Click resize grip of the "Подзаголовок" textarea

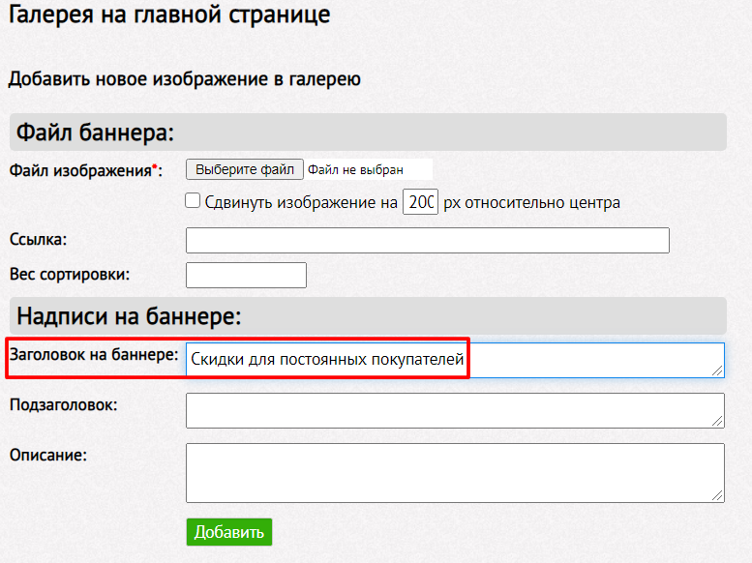(717, 421)
